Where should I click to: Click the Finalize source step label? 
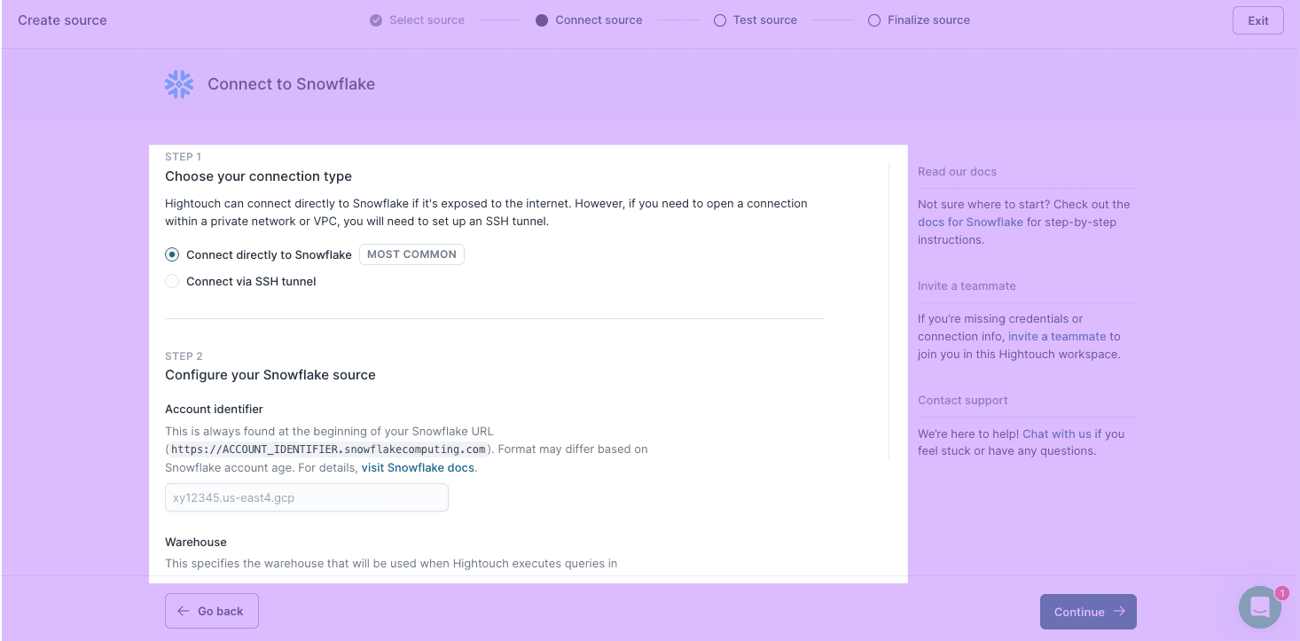pos(928,20)
